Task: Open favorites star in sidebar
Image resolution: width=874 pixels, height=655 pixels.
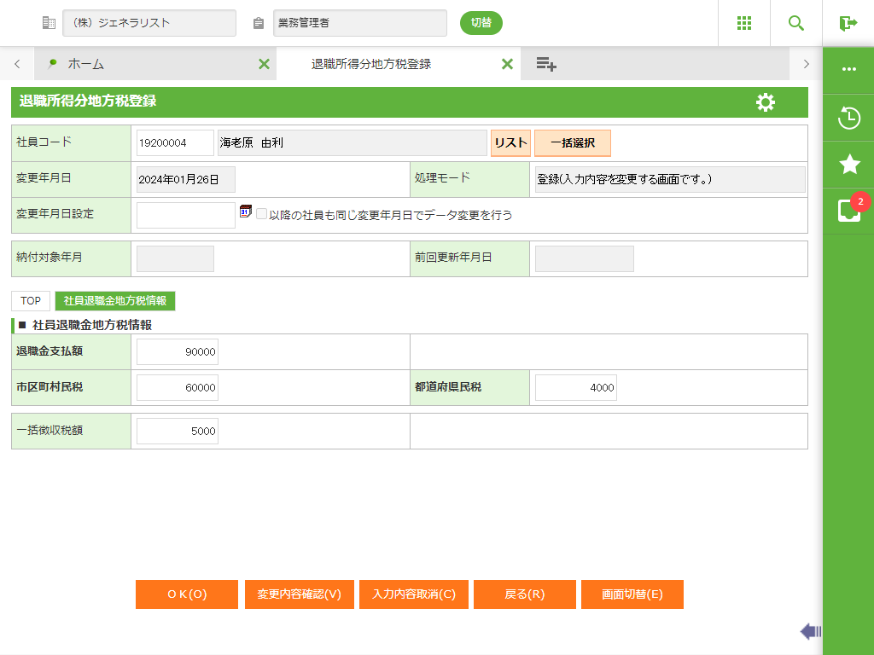Action: click(848, 165)
